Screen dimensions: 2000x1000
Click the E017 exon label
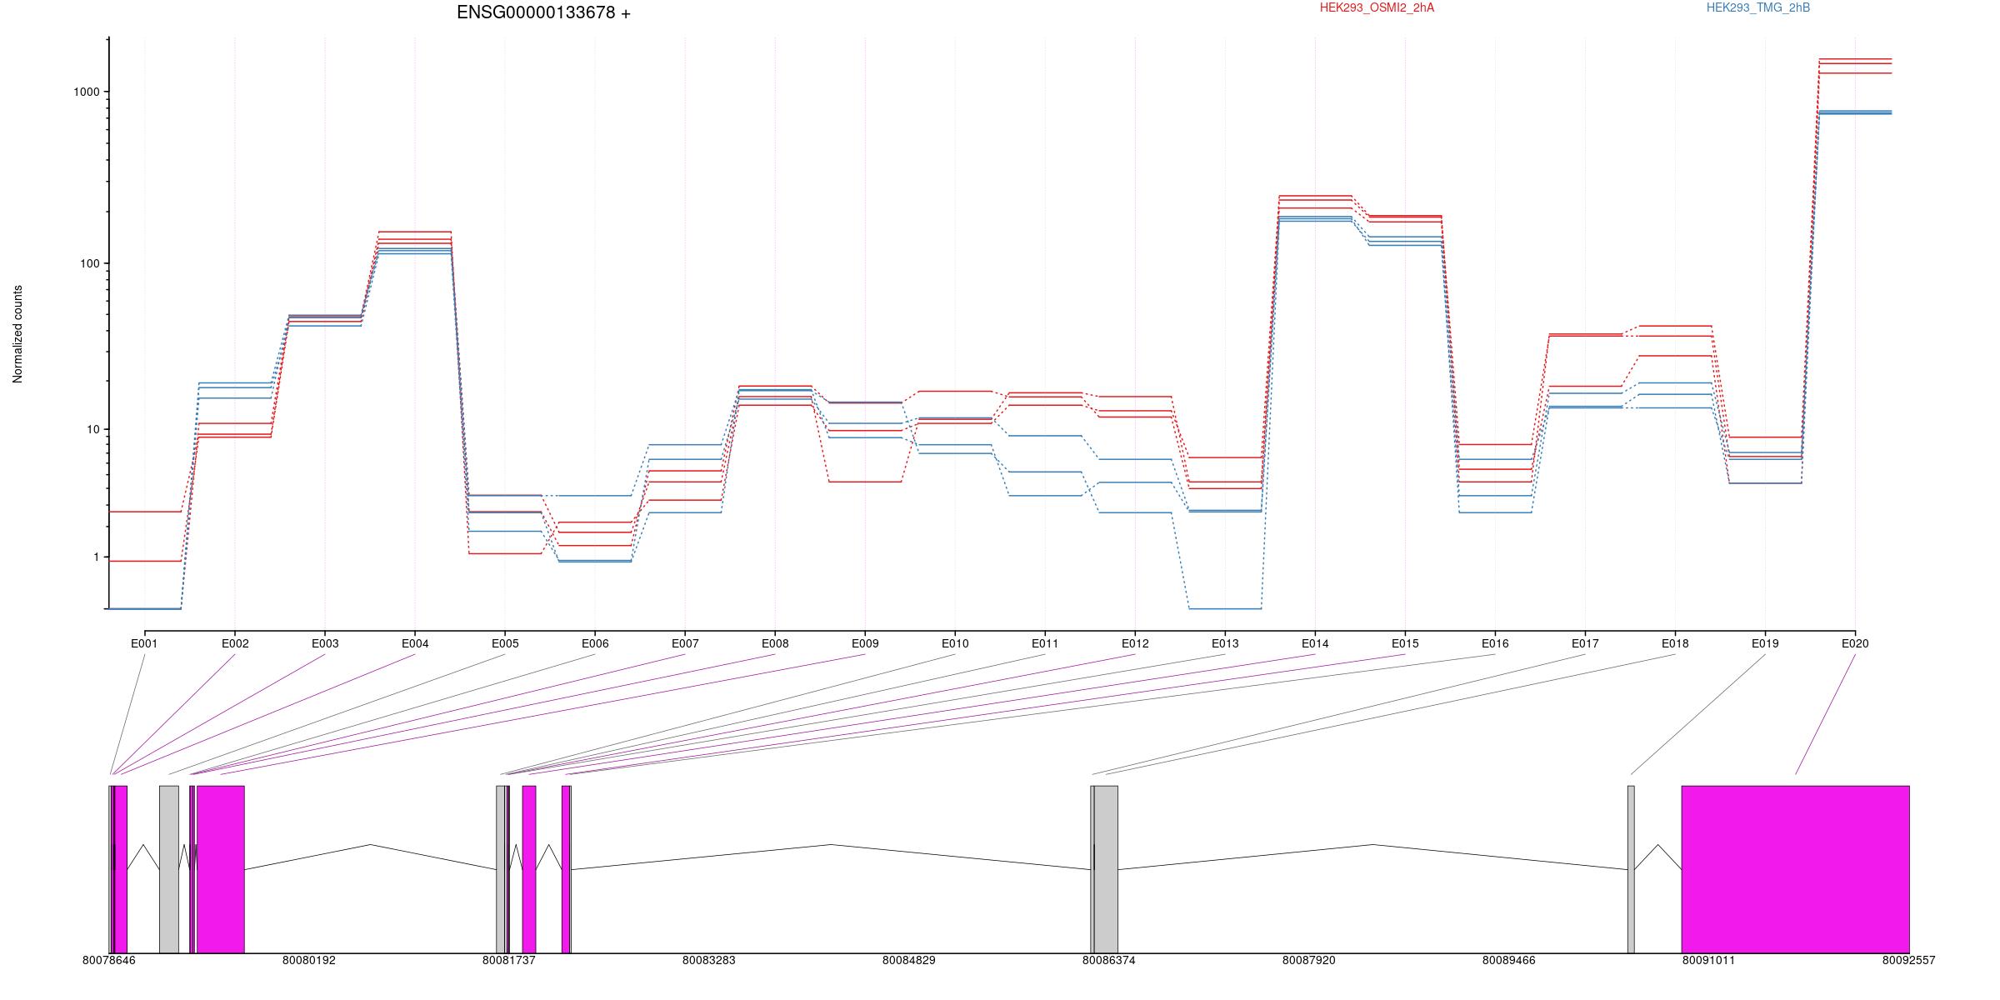1585,643
